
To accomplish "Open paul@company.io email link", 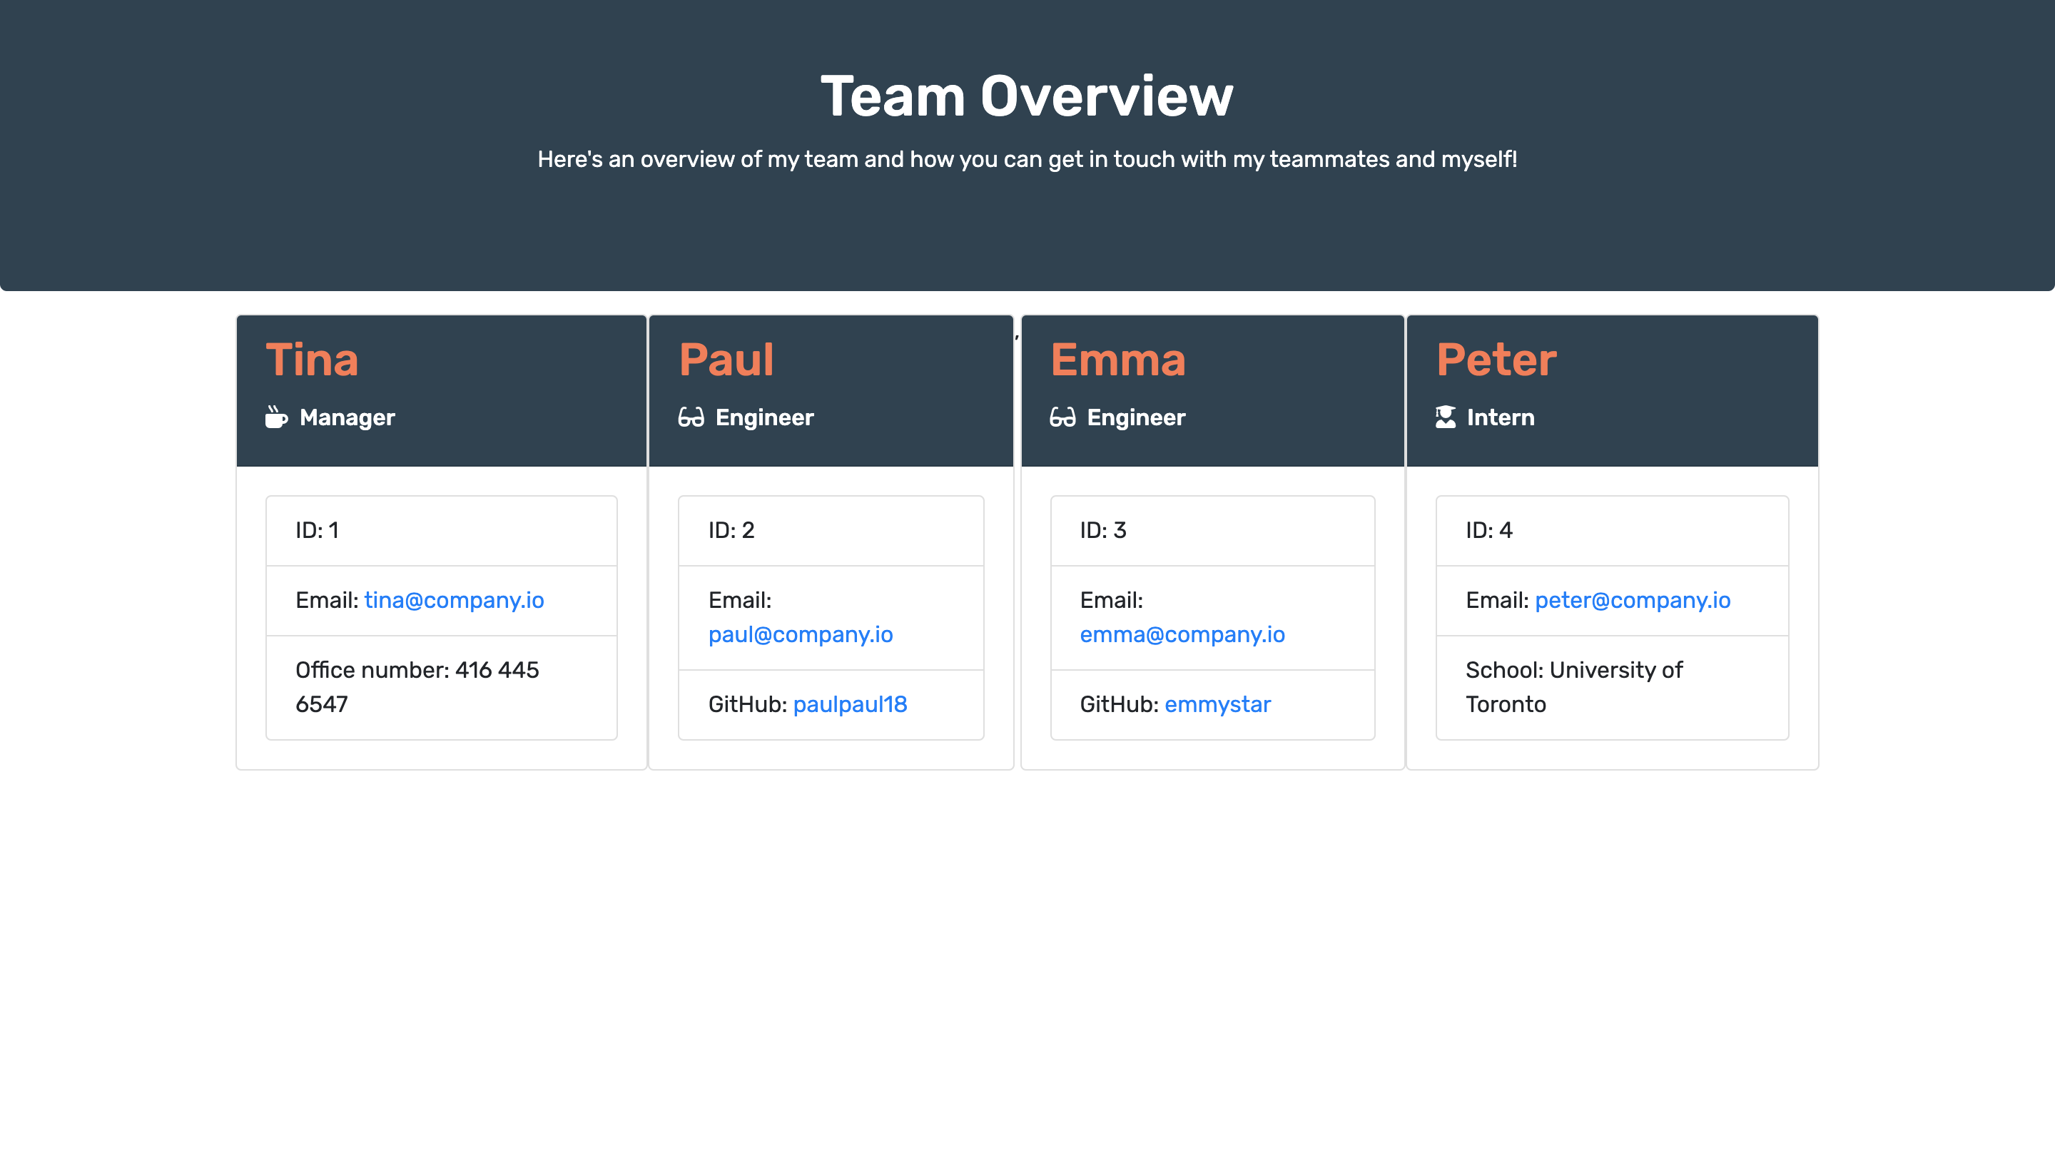I will pyautogui.click(x=801, y=635).
